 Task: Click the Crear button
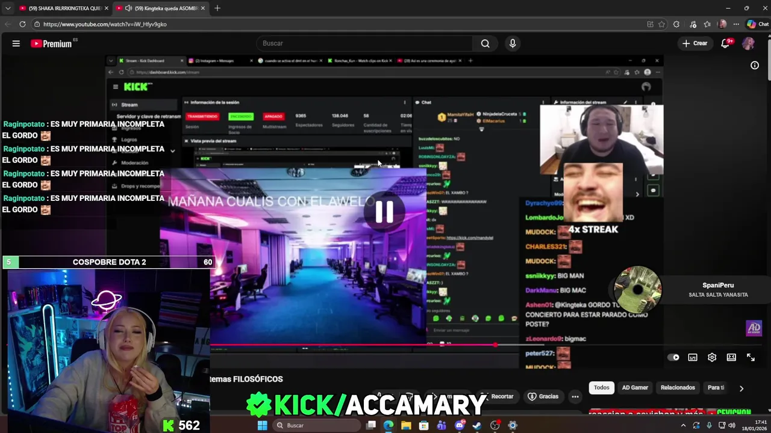pos(695,43)
